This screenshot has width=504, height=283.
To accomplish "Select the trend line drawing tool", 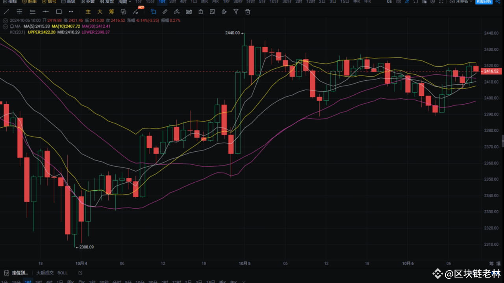I will click(7, 12).
